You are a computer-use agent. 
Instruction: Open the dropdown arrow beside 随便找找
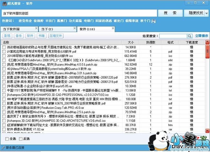[x=207, y=13]
